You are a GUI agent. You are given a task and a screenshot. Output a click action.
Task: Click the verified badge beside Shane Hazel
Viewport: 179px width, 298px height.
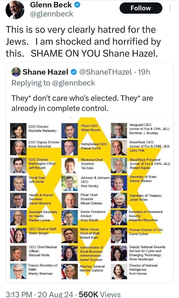73,72
